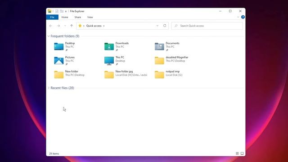Open the File Explorer help button
This screenshot has height=162, width=288.
click(x=243, y=17)
